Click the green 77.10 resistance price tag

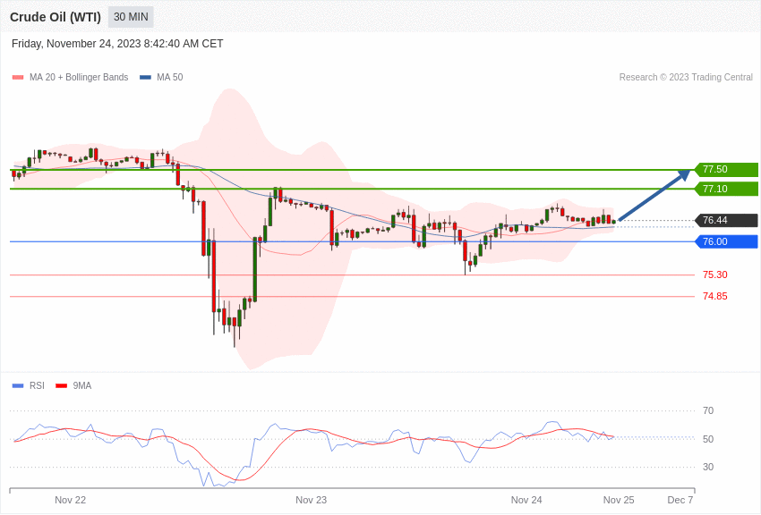726,189
